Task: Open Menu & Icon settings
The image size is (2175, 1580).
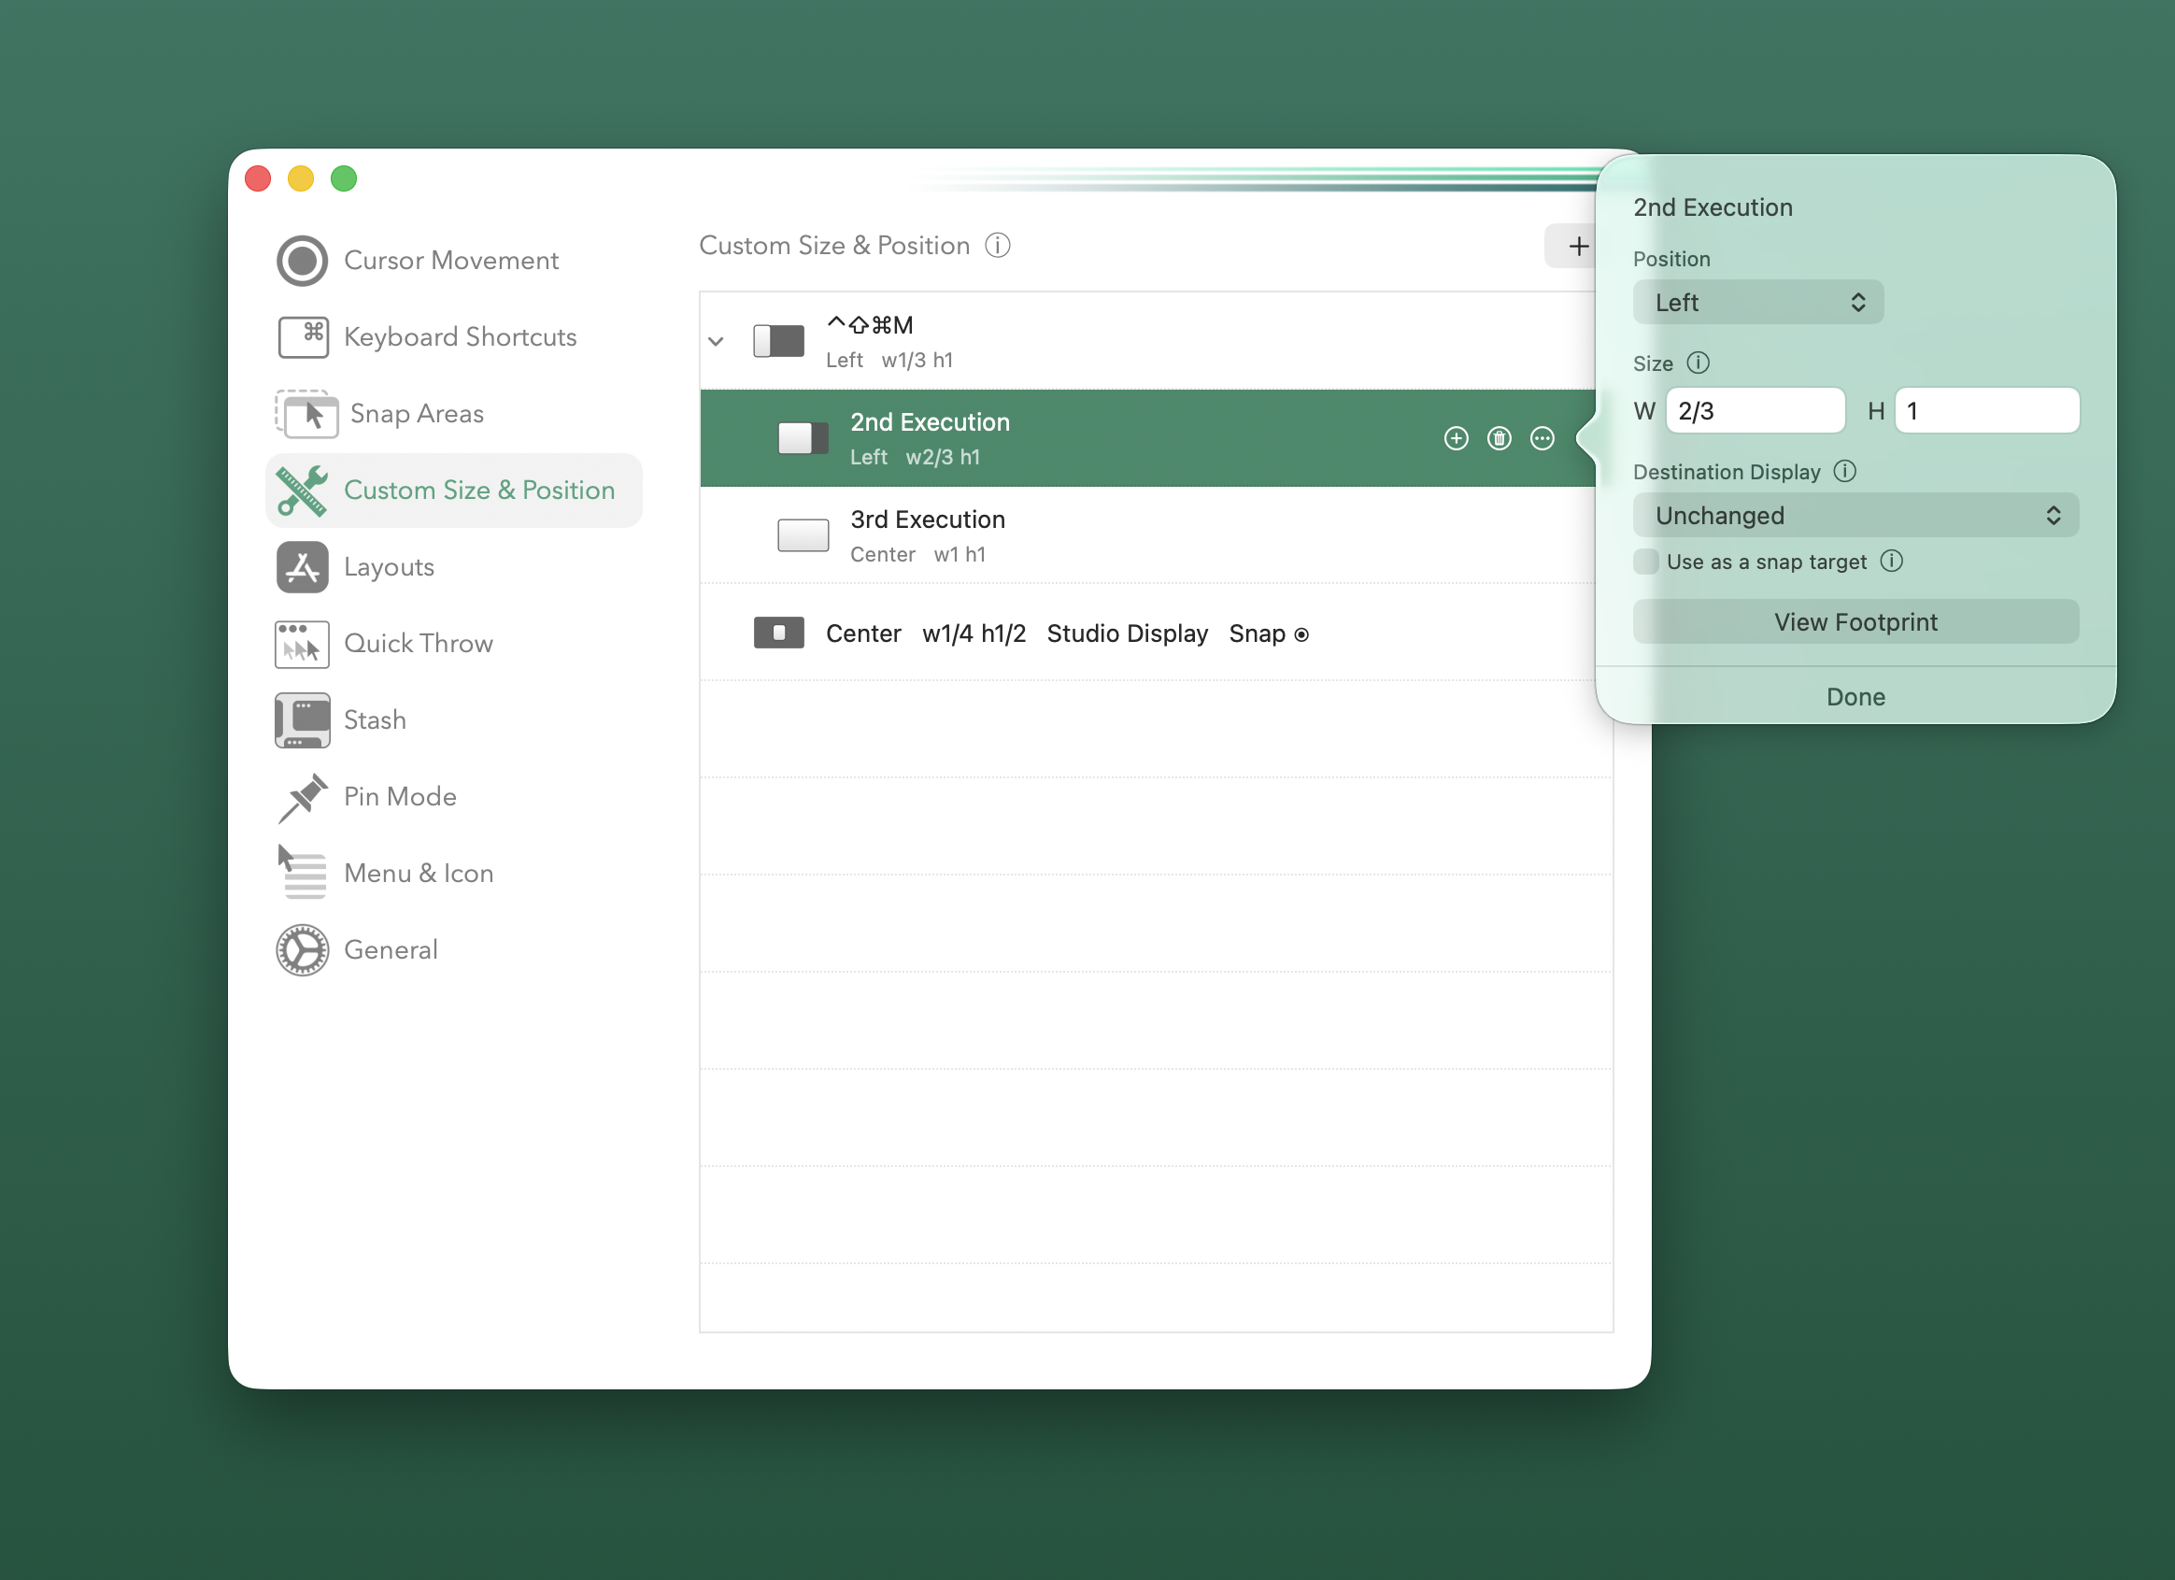Action: (385, 873)
